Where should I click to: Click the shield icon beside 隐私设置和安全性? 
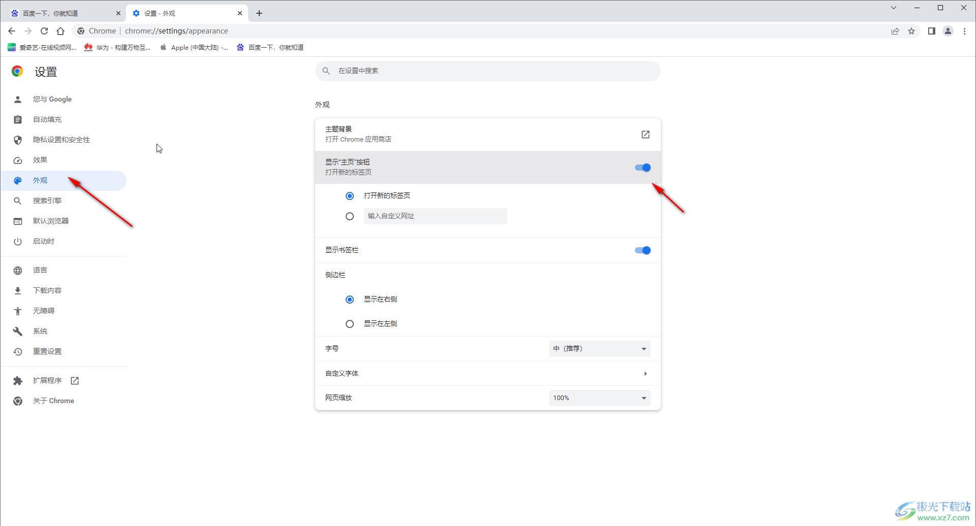pyautogui.click(x=18, y=140)
